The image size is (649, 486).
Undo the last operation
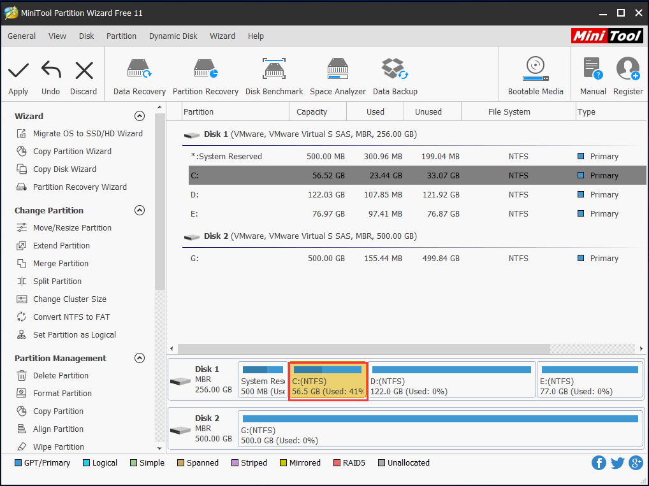tap(50, 75)
